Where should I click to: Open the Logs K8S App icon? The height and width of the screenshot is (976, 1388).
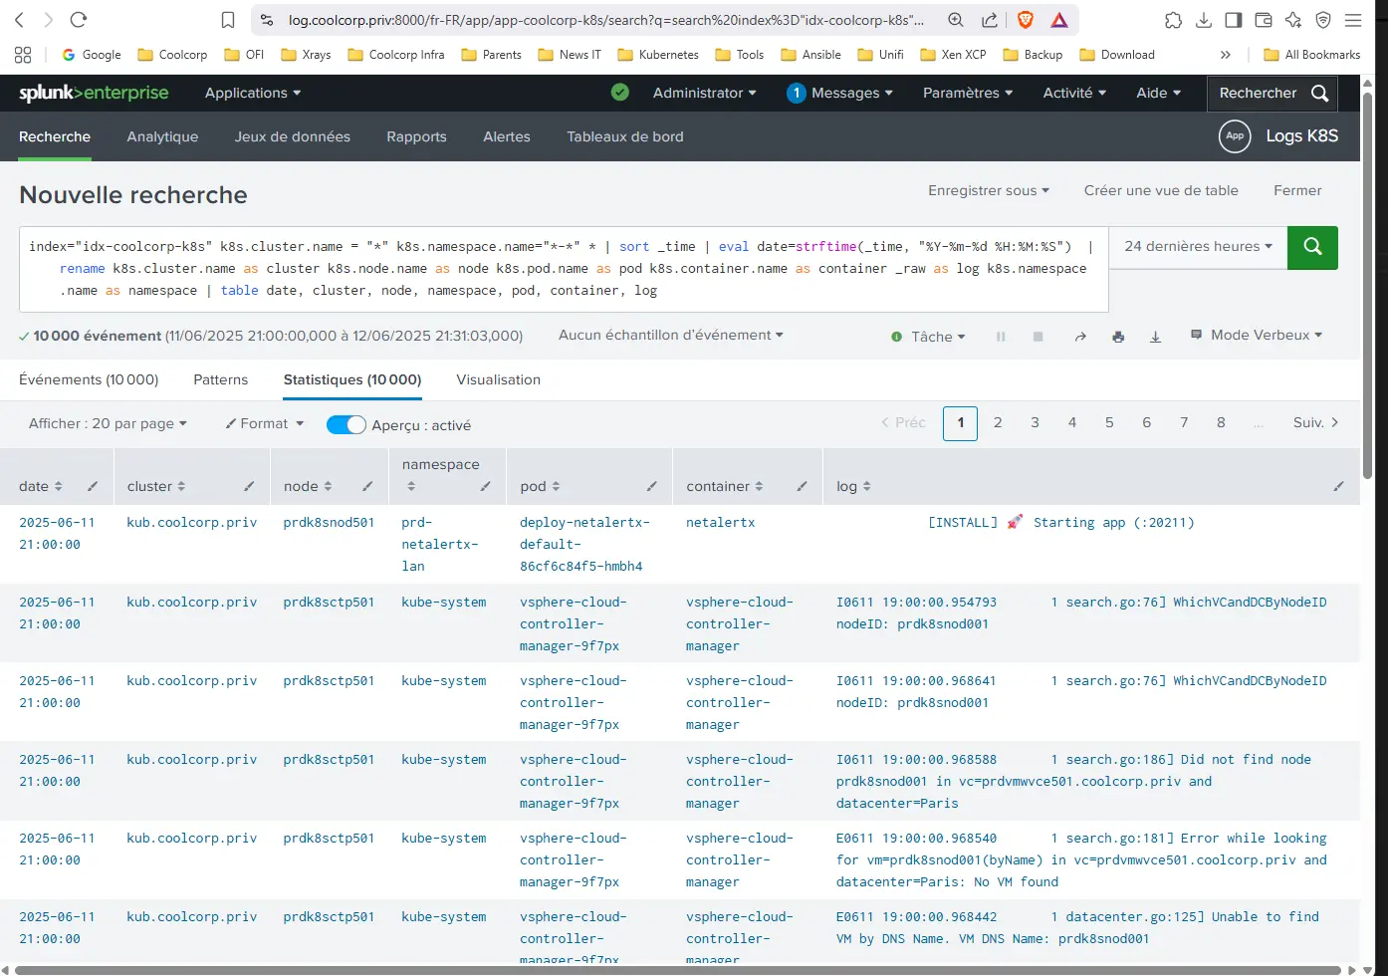pyautogui.click(x=1235, y=136)
